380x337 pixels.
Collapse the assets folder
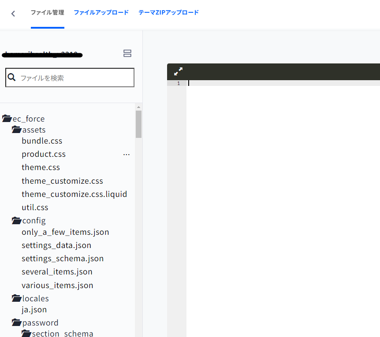[x=17, y=130]
